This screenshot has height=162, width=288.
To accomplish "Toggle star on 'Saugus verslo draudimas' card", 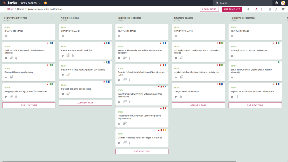I will pos(217,84).
